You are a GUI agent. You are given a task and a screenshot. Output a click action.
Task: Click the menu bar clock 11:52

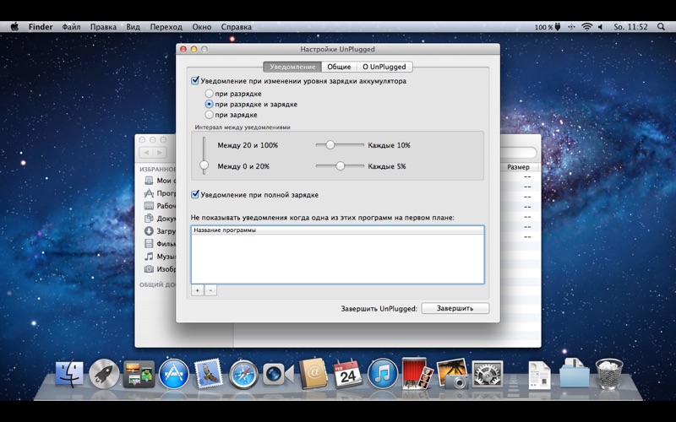[630, 27]
